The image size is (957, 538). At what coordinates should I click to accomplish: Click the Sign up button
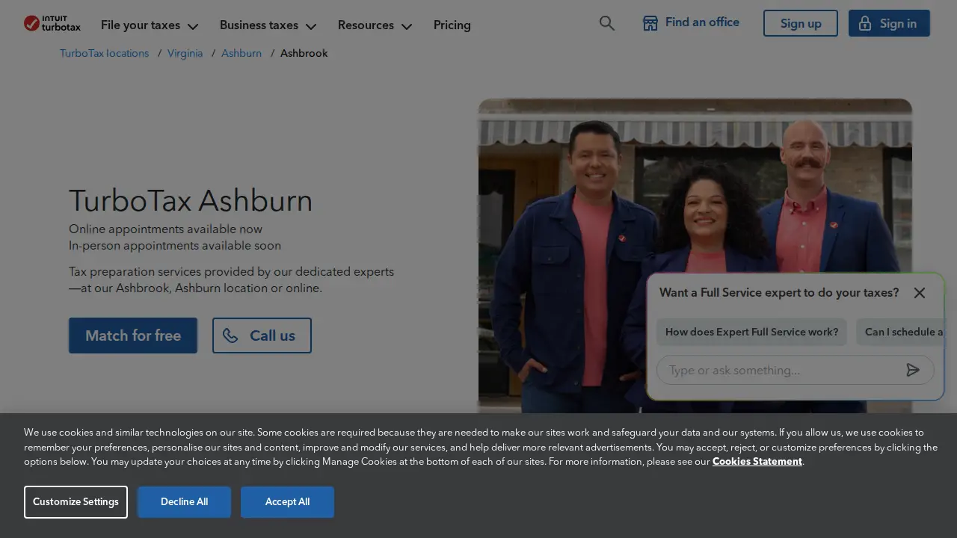pos(801,23)
